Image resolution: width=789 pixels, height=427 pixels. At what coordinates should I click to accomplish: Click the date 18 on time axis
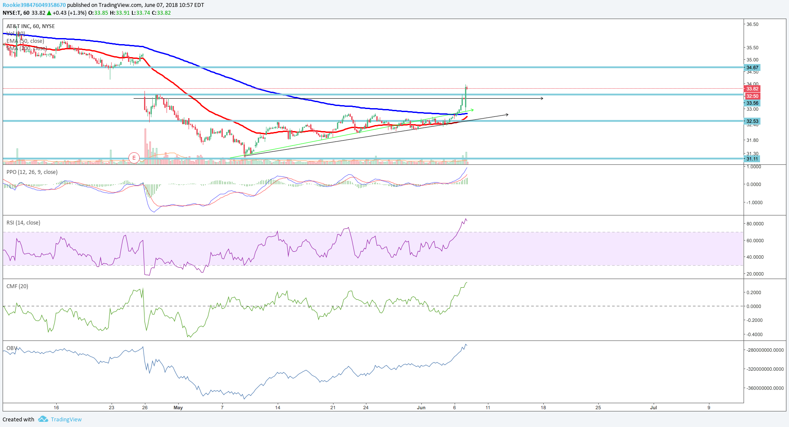[x=543, y=408]
